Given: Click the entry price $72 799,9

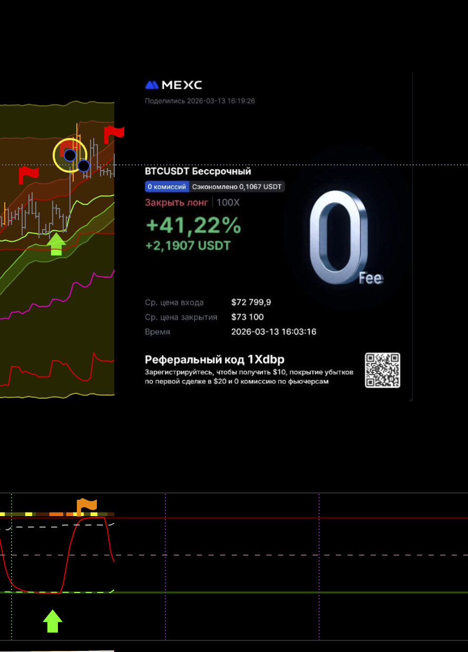Looking at the screenshot, I should pos(251,302).
